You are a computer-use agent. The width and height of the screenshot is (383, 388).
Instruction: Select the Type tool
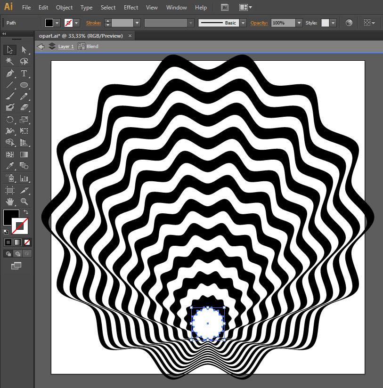[24, 73]
